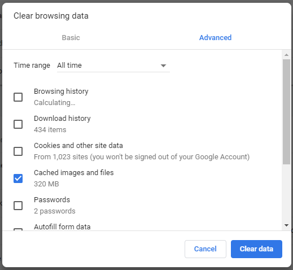Click the Browsing history label

click(61, 92)
